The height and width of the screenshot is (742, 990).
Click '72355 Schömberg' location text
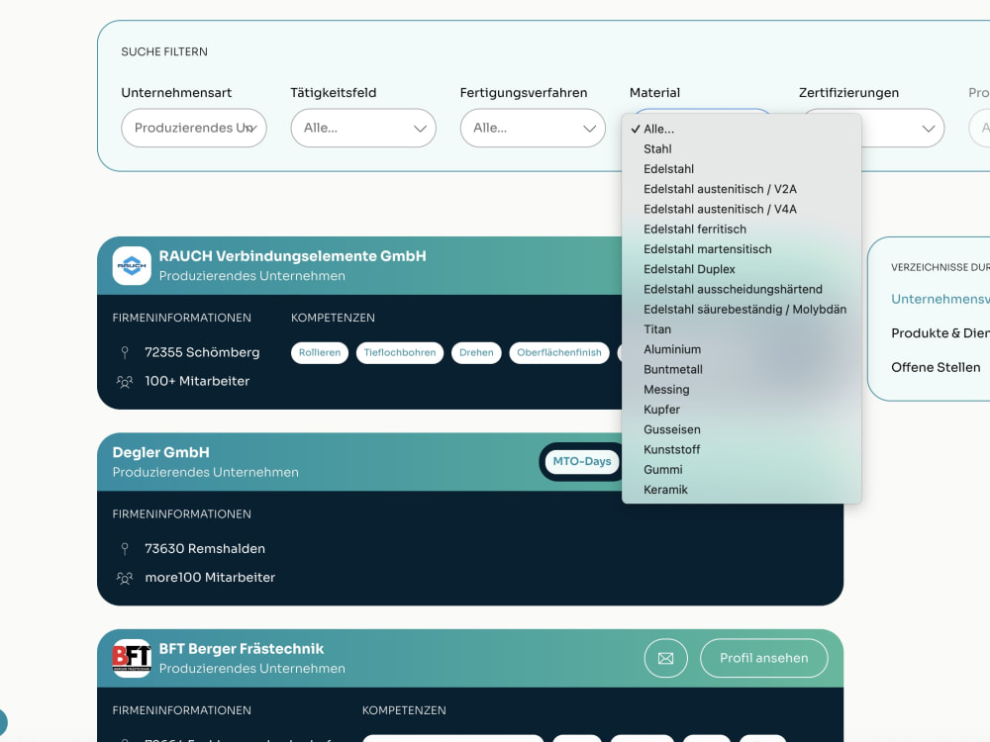point(202,352)
